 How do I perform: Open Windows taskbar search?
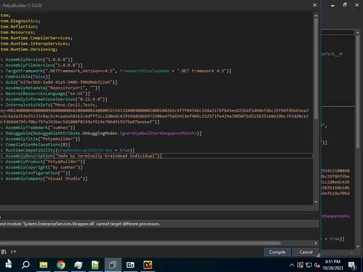[x=26, y=265]
